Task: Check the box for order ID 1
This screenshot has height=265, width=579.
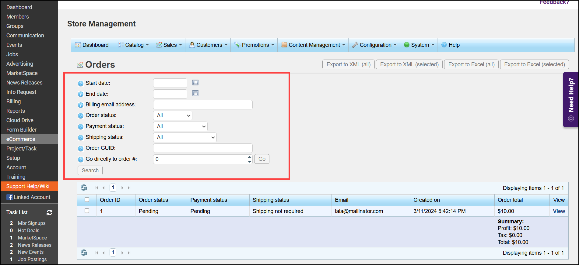Action: pos(87,211)
